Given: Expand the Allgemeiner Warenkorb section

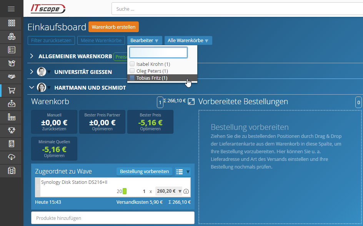Looking at the screenshot, I should click(x=32, y=56).
